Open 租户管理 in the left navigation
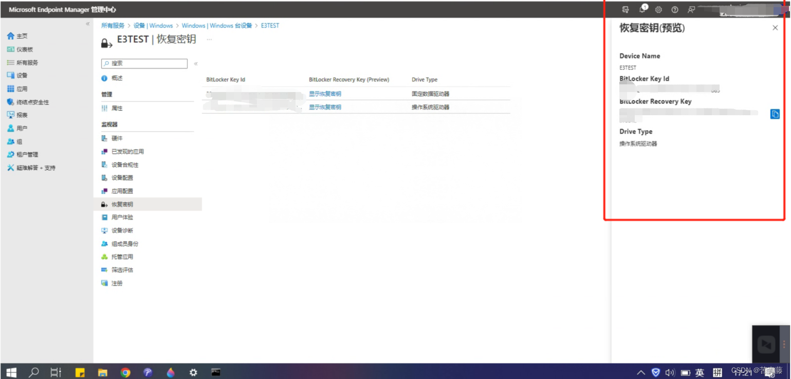The height and width of the screenshot is (379, 791). click(23, 154)
